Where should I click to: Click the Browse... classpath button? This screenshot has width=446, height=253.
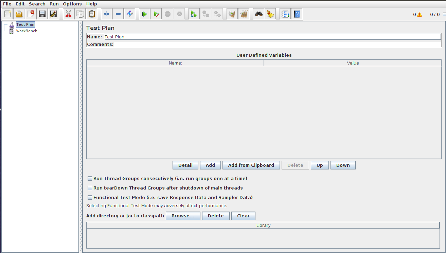(x=183, y=216)
